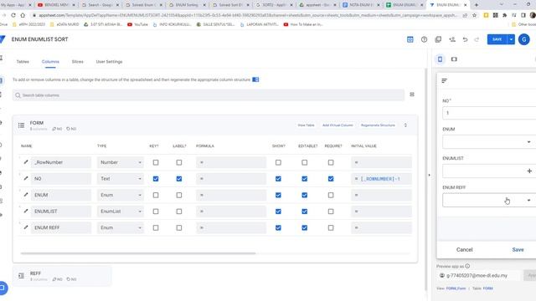The image size is (536, 301).
Task: Open the G account avatar
Action: pos(523,39)
